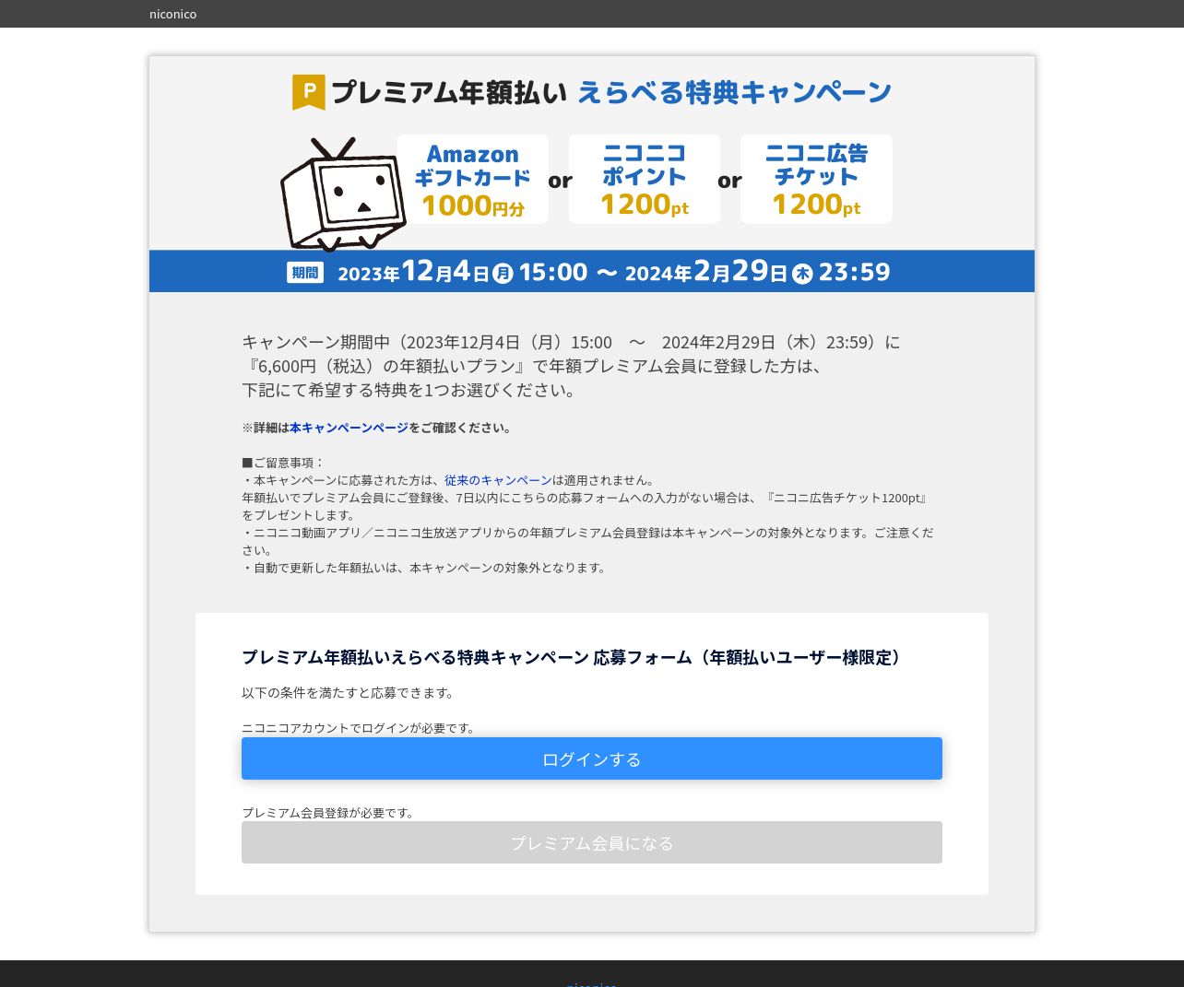The width and height of the screenshot is (1184, 987).
Task: Click the 2024年2月29日 23:59 end date in banner
Action: [758, 272]
